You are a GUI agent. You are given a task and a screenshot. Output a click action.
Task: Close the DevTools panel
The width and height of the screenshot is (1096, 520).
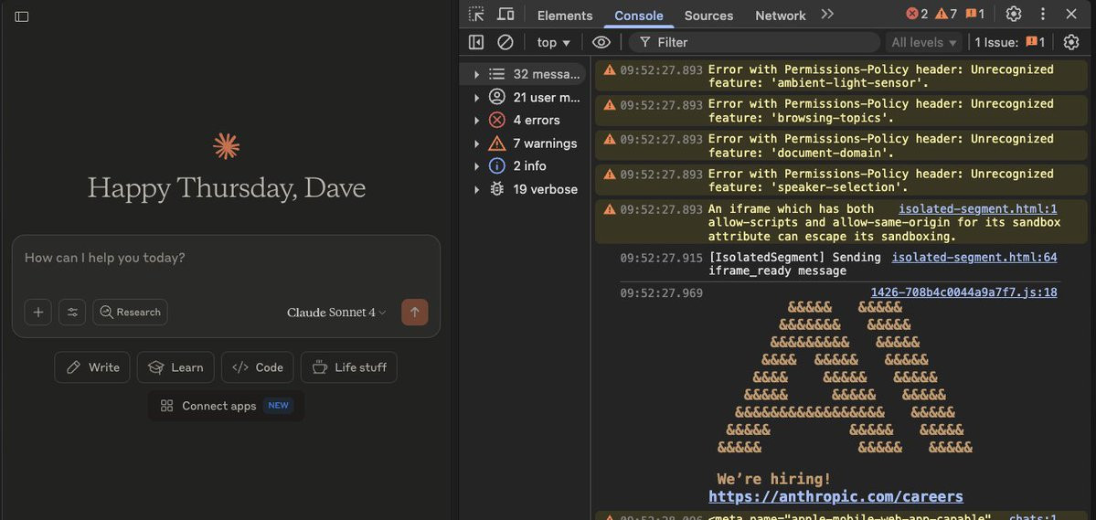1071,14
